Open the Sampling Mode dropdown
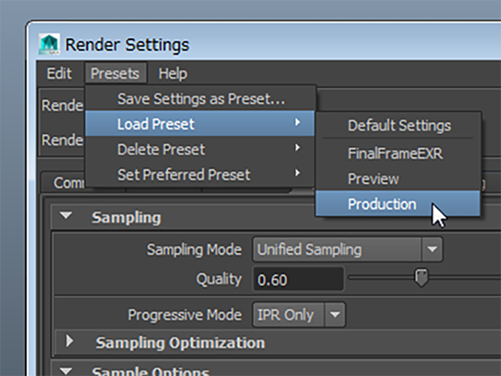Screen dimensions: 501x376 coord(348,249)
